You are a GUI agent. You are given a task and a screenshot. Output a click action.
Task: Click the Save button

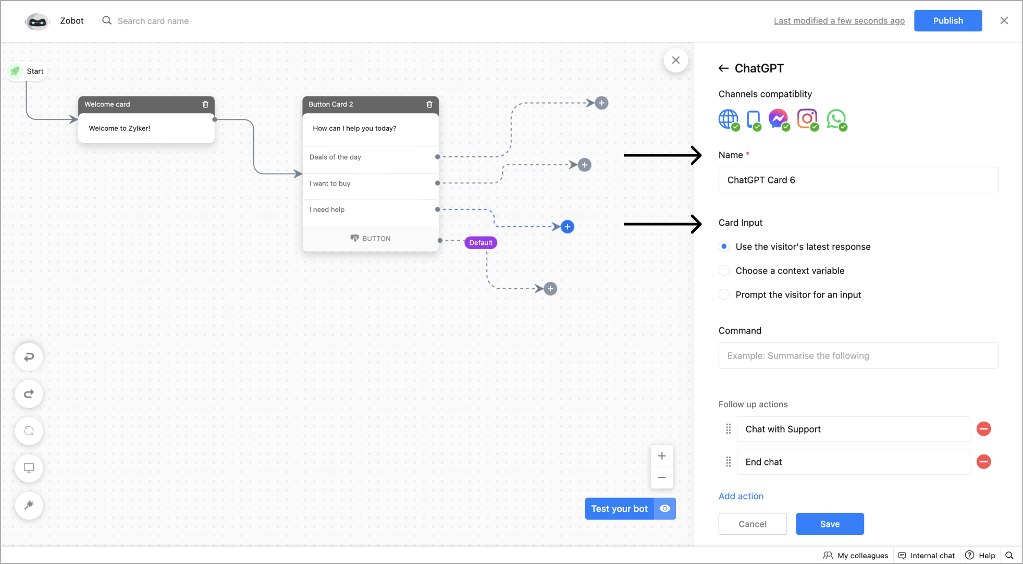coord(830,524)
